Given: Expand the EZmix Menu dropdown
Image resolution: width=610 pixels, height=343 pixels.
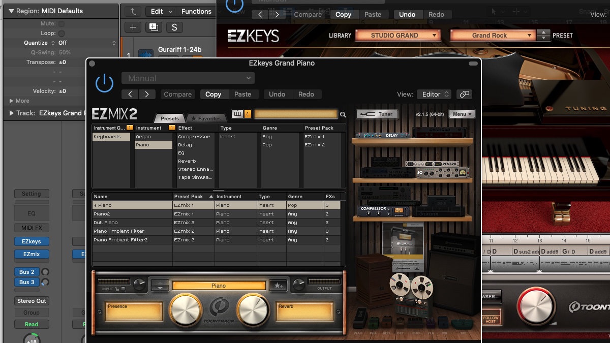Looking at the screenshot, I should pos(462,114).
